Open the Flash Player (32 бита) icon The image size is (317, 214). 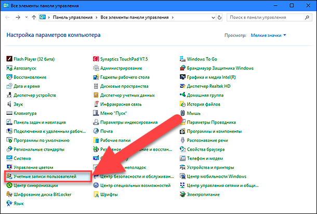point(9,59)
